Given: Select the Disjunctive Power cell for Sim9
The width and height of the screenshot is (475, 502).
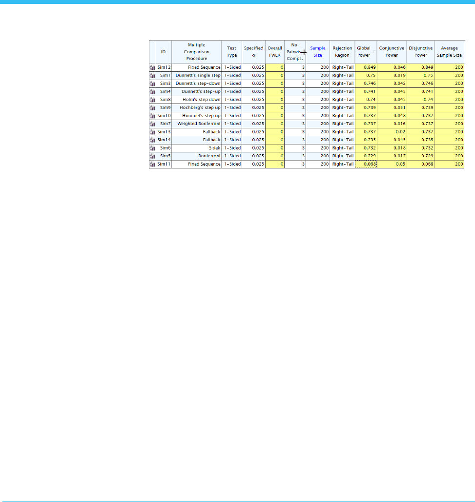Looking at the screenshot, I should pyautogui.click(x=421, y=107).
